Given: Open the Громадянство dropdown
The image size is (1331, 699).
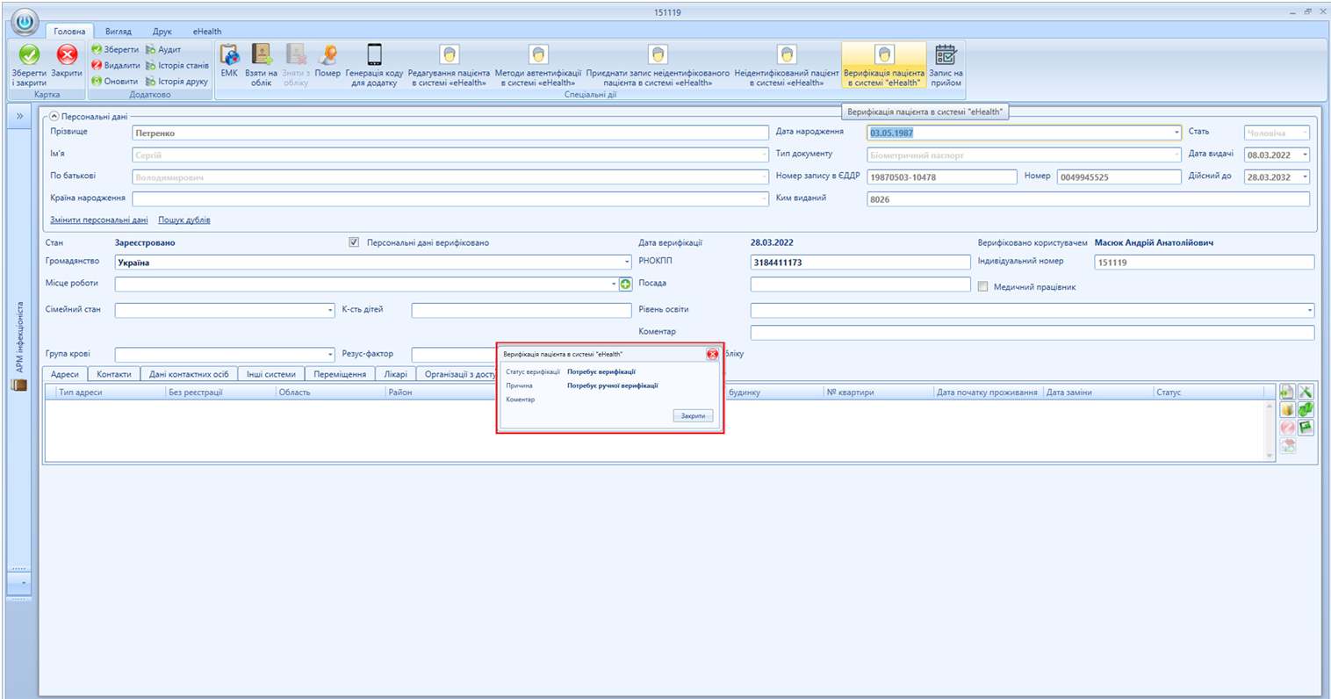Looking at the screenshot, I should (x=627, y=263).
